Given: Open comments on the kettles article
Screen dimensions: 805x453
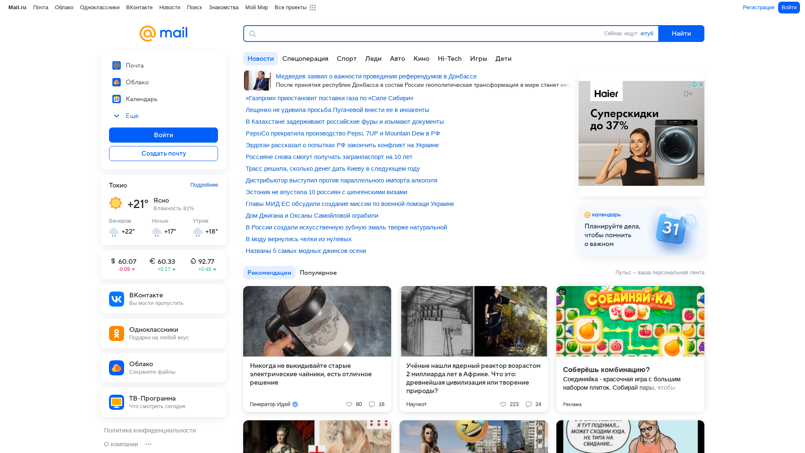Looking at the screenshot, I should 372,404.
